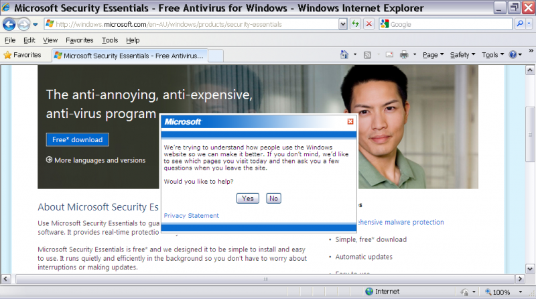Click the Microsoft logo in the popup
Viewport: 536px width, 299px height.
[183, 122]
